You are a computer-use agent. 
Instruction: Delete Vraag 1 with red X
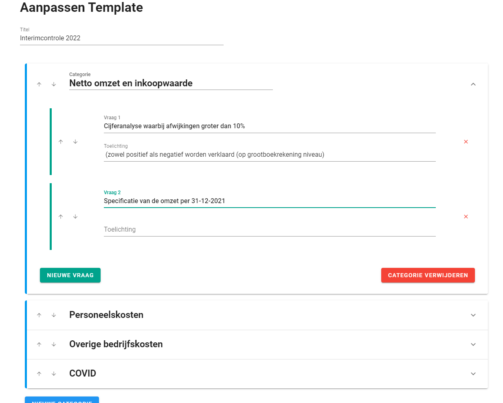pyautogui.click(x=466, y=142)
